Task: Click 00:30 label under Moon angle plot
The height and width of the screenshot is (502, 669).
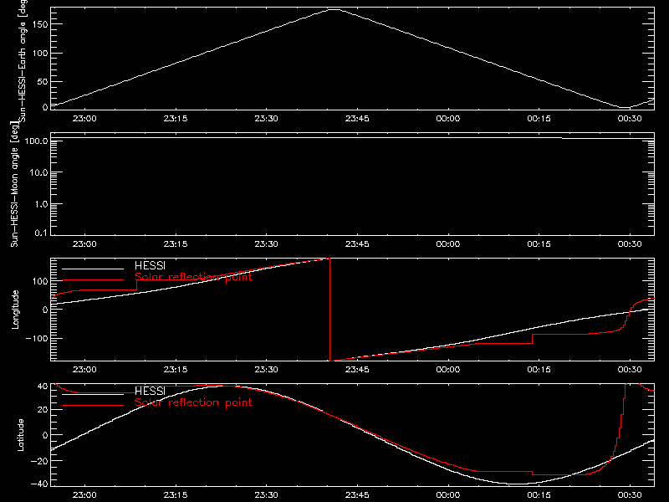Action: click(630, 244)
